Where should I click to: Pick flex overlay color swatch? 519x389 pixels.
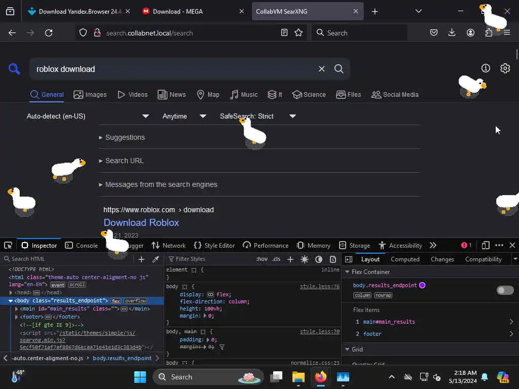click(422, 285)
